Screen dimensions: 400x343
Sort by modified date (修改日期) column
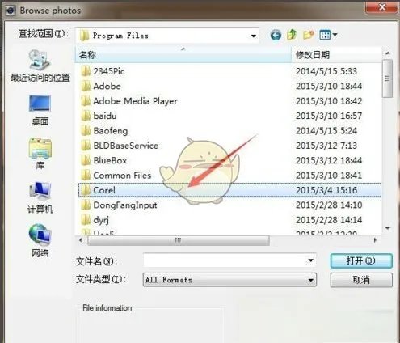[x=337, y=55]
